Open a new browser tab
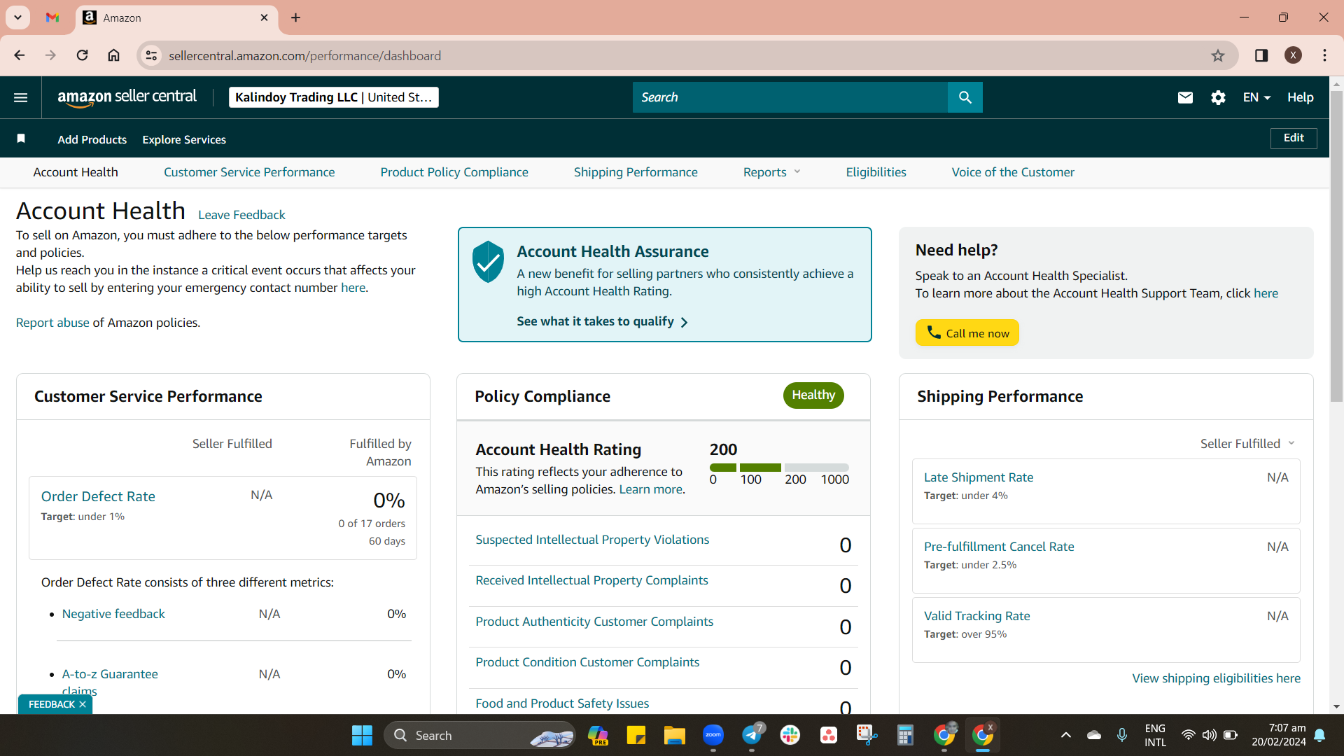Image resolution: width=1344 pixels, height=756 pixels. pyautogui.click(x=296, y=17)
